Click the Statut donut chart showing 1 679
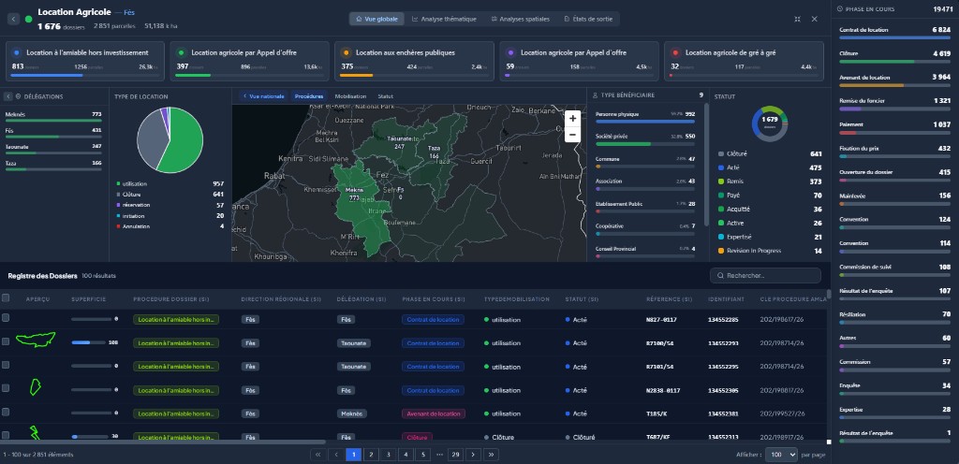 coord(770,123)
